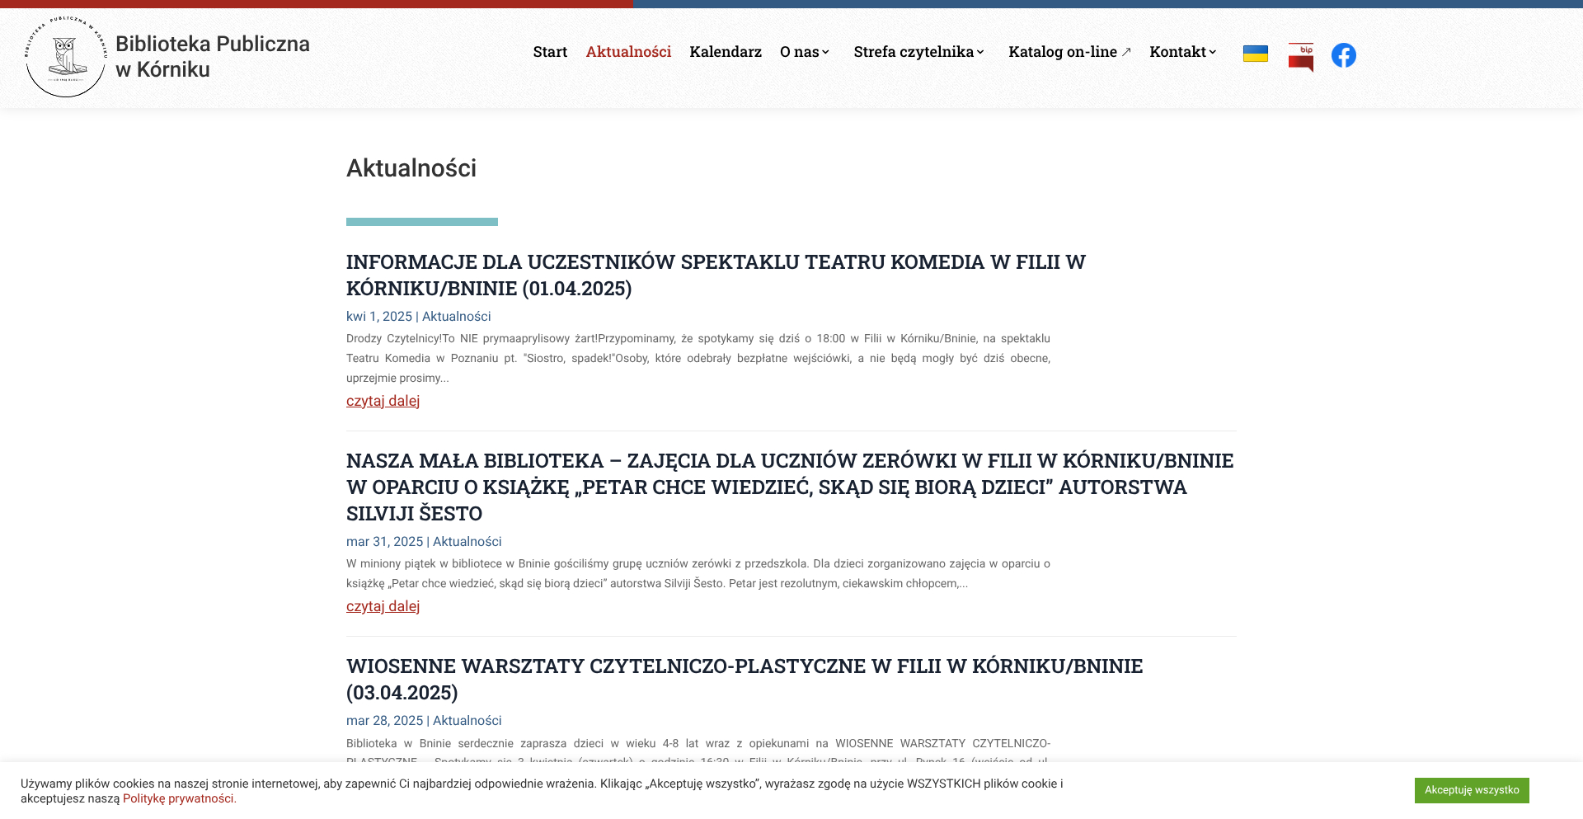Click czytaj dalej under Nasza Mała Biblioteka post
The height and width of the screenshot is (819, 1583).
click(383, 606)
